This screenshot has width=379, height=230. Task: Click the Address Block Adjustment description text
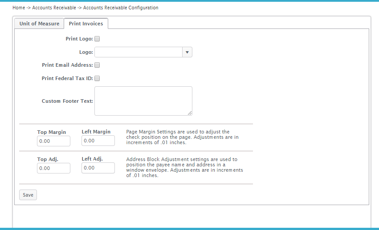tap(184, 167)
